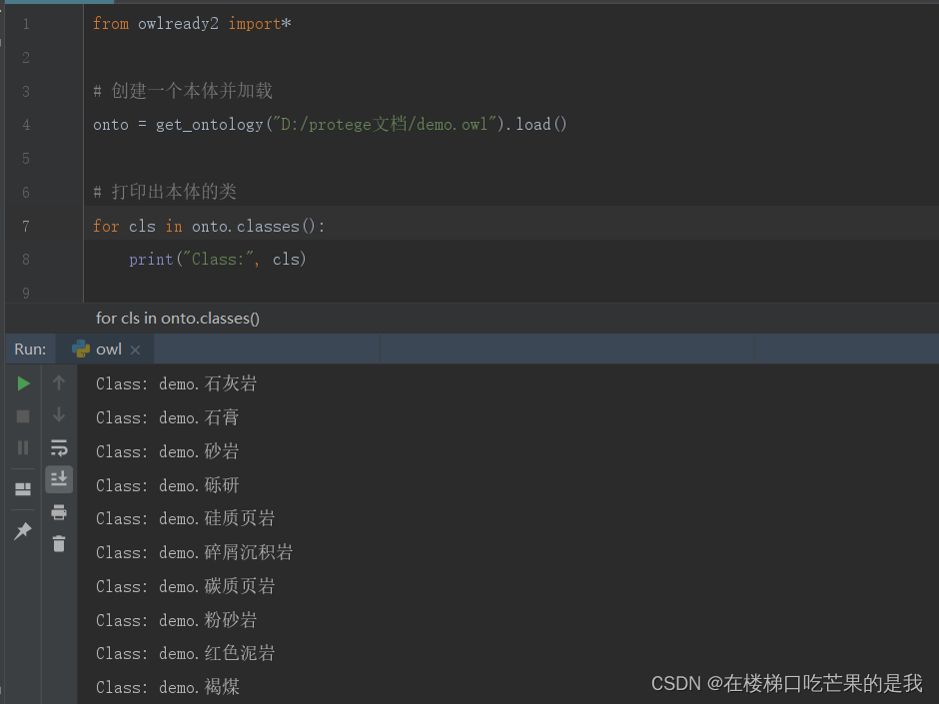Rerun the 'owl' run configuration
This screenshot has width=939, height=704.
[x=22, y=382]
